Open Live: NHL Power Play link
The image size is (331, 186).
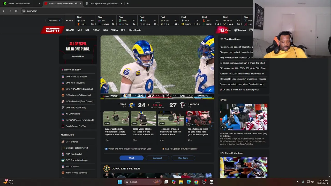tap(76, 108)
